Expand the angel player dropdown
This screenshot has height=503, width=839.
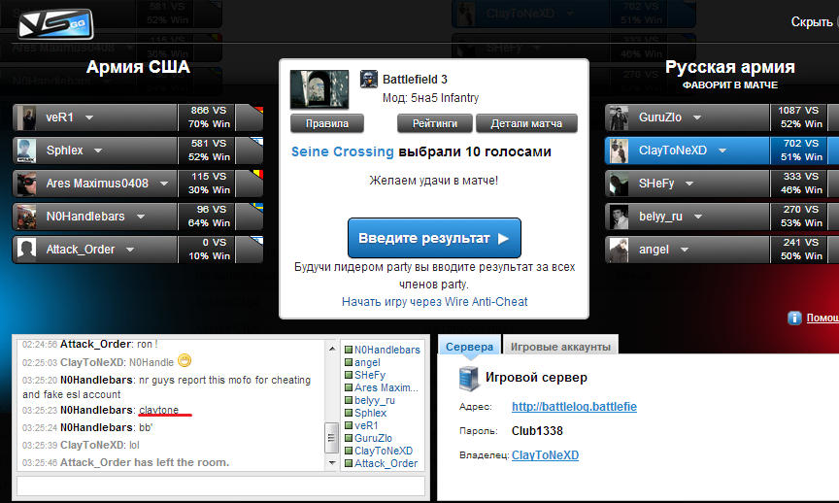[684, 250]
